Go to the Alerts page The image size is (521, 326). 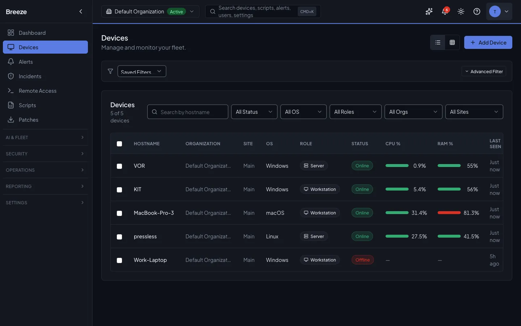[x=25, y=62]
